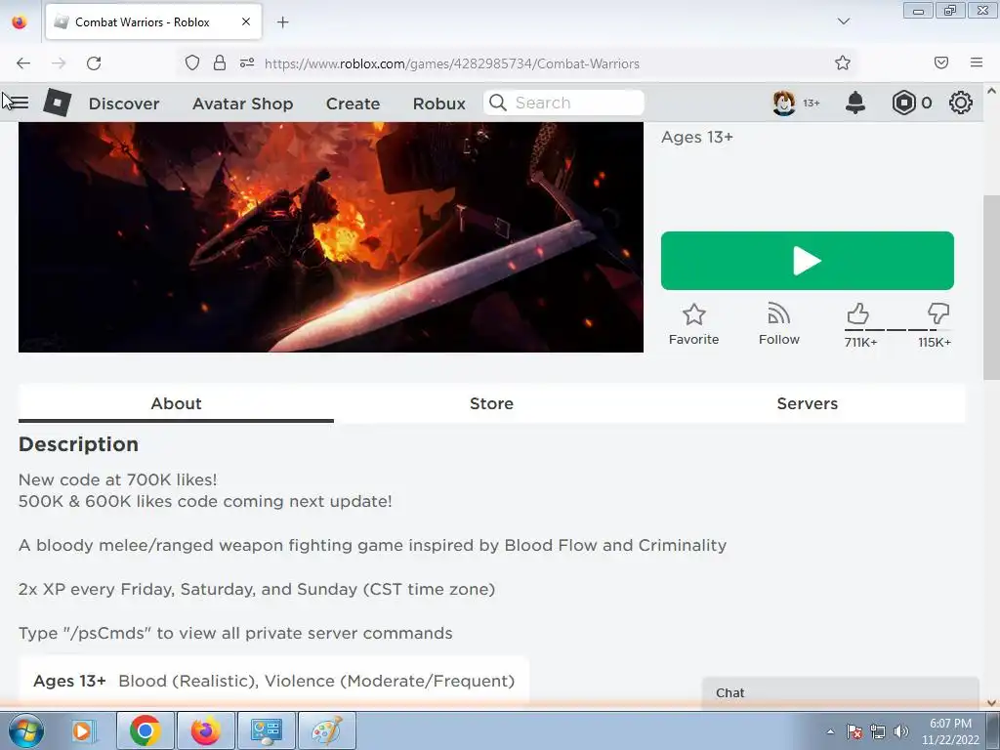Screen dimensions: 1000x750
Task: Click the scrollbar down arrow
Action: tap(991, 703)
